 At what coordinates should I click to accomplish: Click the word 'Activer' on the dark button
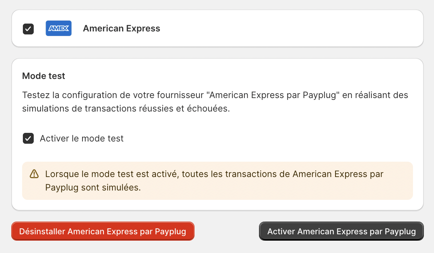[x=281, y=231]
